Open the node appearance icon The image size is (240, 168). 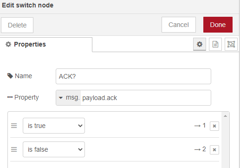tap(231, 44)
